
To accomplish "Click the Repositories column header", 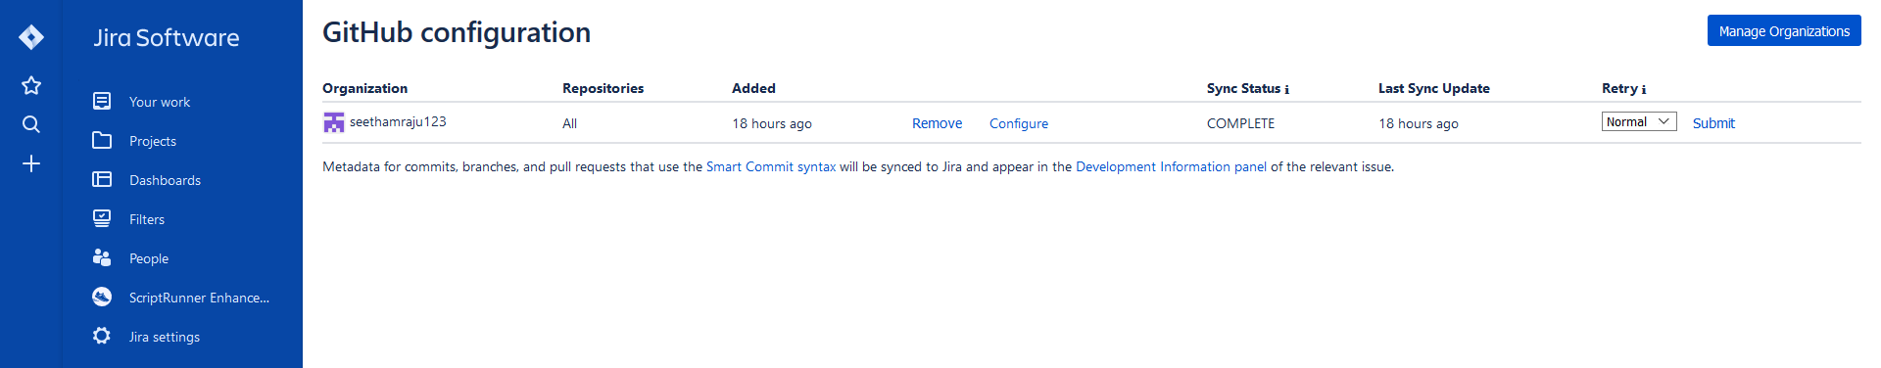I will click(603, 88).
